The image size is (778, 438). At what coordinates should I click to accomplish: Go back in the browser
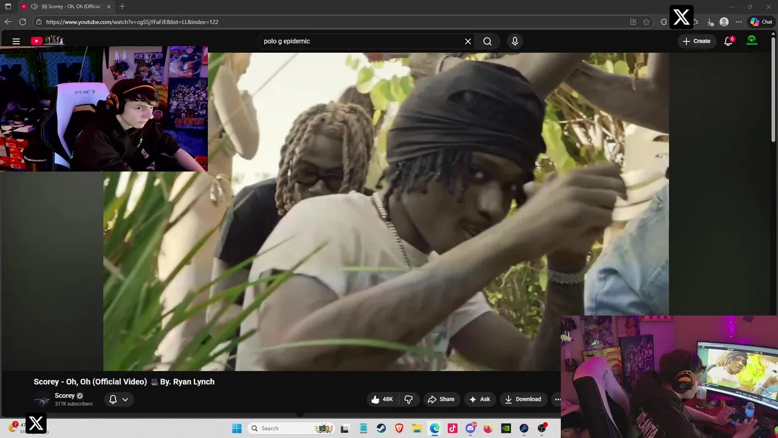8,22
